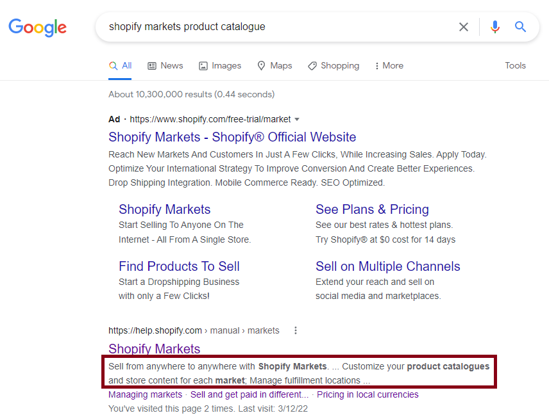Open the search Tools options

click(x=515, y=65)
